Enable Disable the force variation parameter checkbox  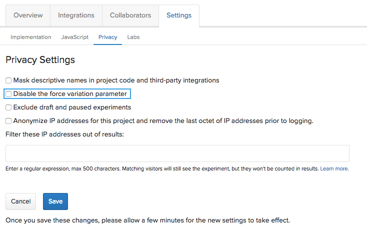[8, 94]
